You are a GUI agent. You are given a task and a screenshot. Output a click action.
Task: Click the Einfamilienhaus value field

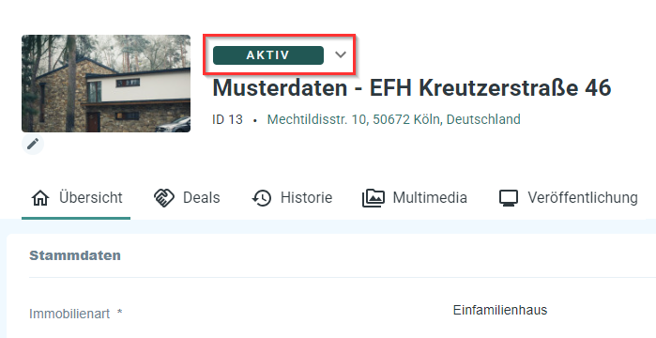coord(500,311)
